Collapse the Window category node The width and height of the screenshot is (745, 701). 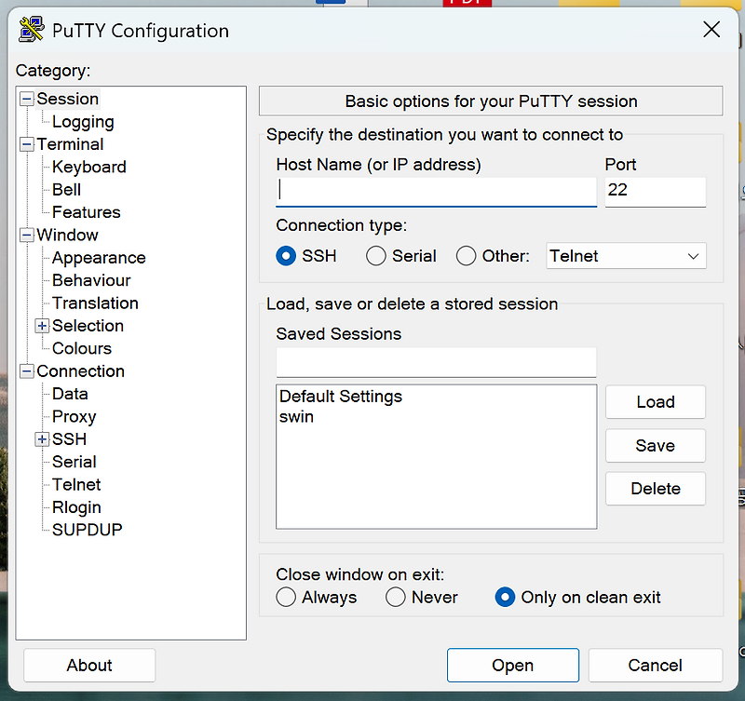pyautogui.click(x=26, y=236)
